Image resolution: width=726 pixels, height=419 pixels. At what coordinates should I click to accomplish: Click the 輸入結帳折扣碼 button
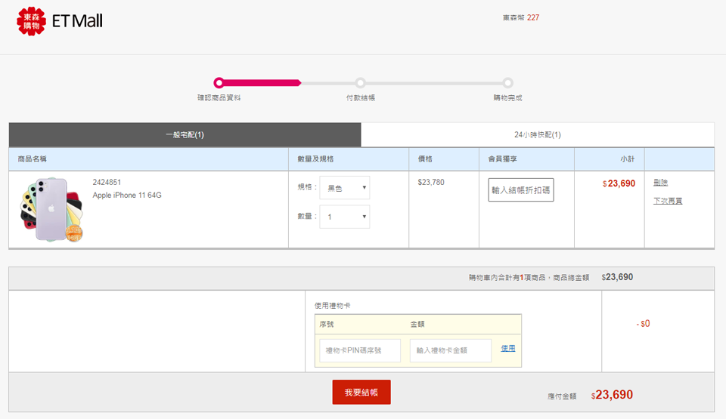pyautogui.click(x=520, y=190)
